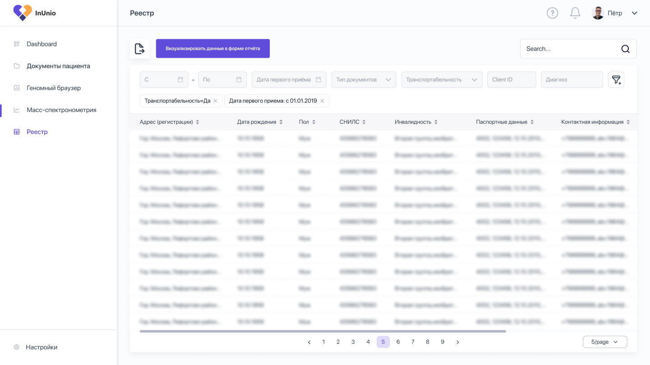
Task: Go to page 8
Action: click(427, 342)
